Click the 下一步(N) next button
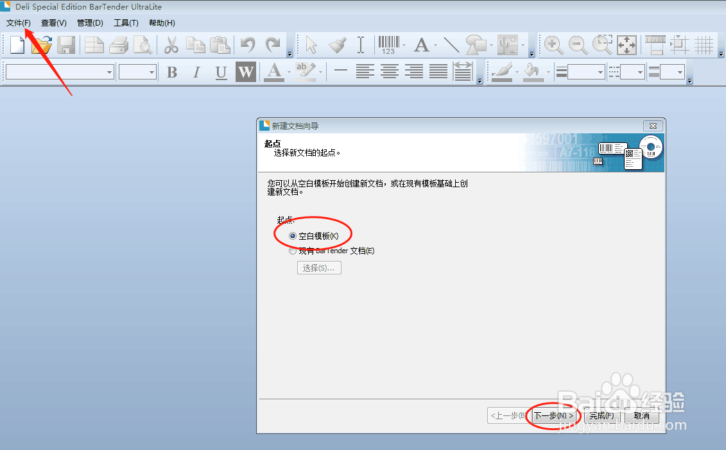The image size is (726, 450). pos(554,416)
